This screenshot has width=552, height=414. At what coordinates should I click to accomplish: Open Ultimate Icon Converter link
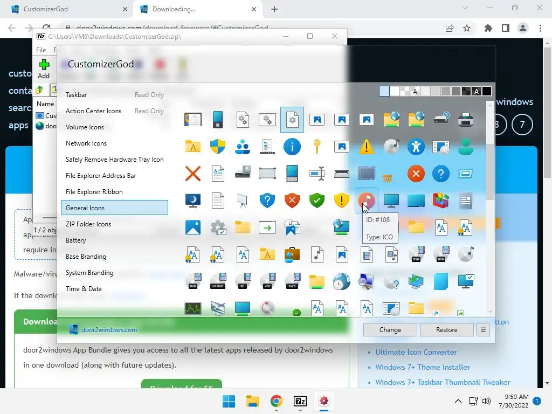coord(416,352)
